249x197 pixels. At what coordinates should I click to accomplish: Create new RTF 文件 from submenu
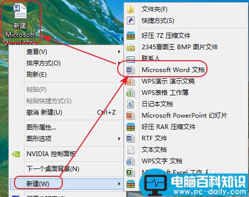(x=155, y=138)
